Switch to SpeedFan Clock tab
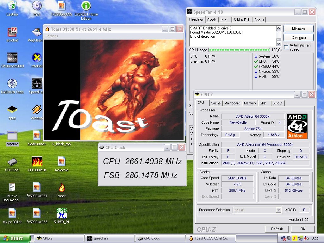This screenshot has height=243, width=324. point(211,20)
